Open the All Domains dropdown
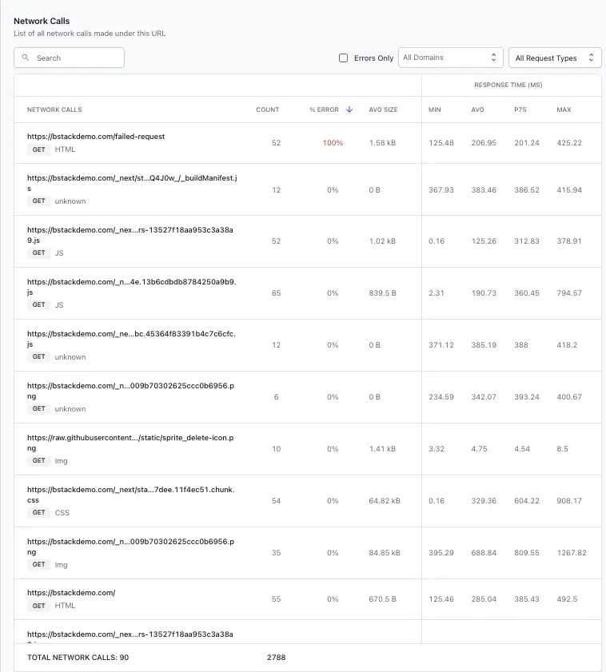Screen dimensions: 606x672 (x=450, y=58)
